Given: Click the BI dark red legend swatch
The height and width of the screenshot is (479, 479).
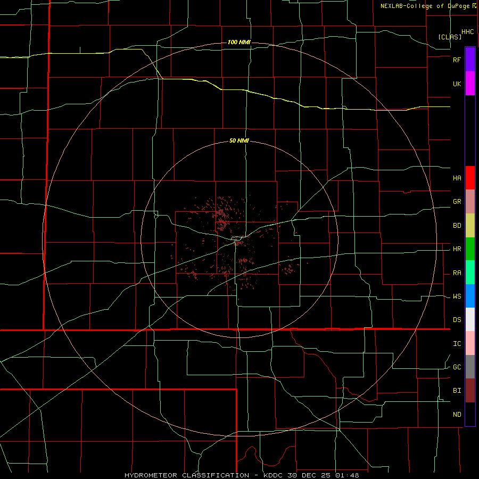Looking at the screenshot, I should (x=470, y=391).
